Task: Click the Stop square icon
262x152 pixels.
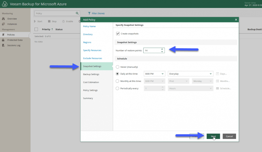Action: pos(49,21)
